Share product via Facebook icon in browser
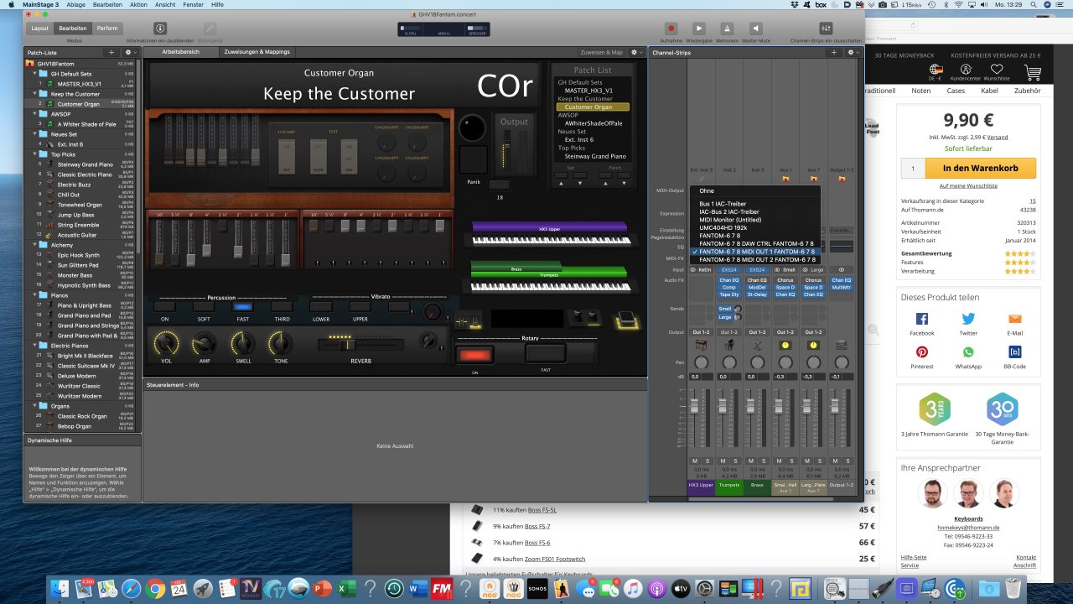The width and height of the screenshot is (1073, 604). pos(922,319)
